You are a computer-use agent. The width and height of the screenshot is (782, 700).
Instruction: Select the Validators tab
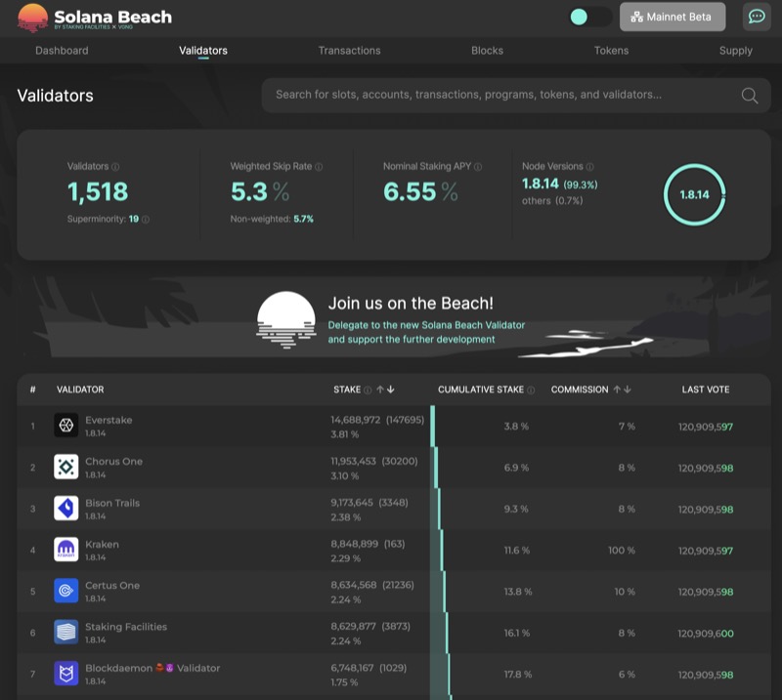click(x=203, y=51)
